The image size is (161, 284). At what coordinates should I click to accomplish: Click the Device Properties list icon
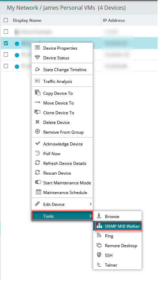coord(37,48)
